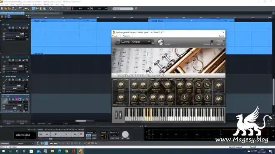Screen dimensions: 275x154
Task: Open the track menu arrow for T:24
Action: [x=28, y=24]
